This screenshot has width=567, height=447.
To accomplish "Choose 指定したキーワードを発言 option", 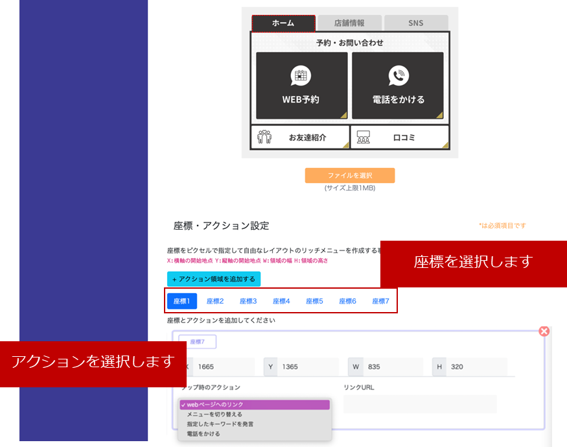I will click(220, 424).
